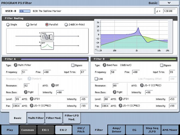Enable Link checkbox in Filter B
Viewport: 180px width, 135px height.
tap(96, 79)
